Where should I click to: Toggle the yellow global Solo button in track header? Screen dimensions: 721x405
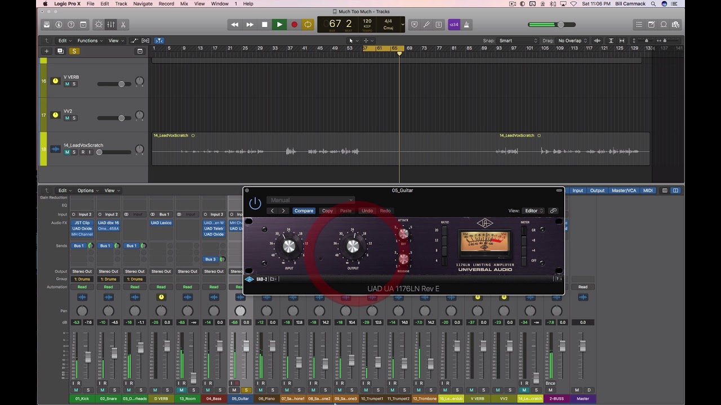[x=74, y=51]
